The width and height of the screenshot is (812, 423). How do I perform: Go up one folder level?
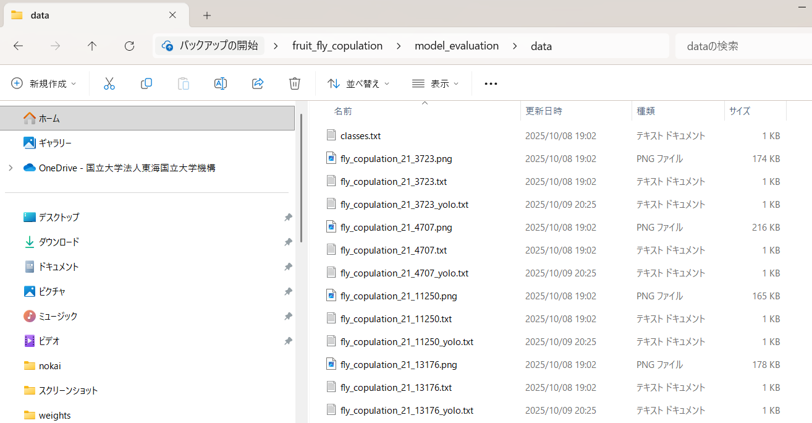pos(92,46)
